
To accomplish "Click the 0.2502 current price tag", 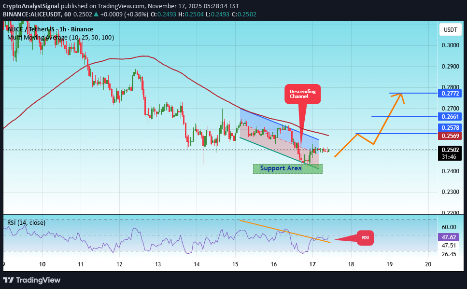I will tap(450, 150).
